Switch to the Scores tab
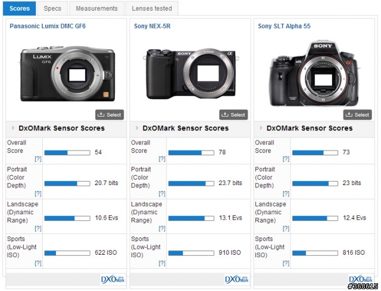381x291 pixels. pyautogui.click(x=20, y=8)
